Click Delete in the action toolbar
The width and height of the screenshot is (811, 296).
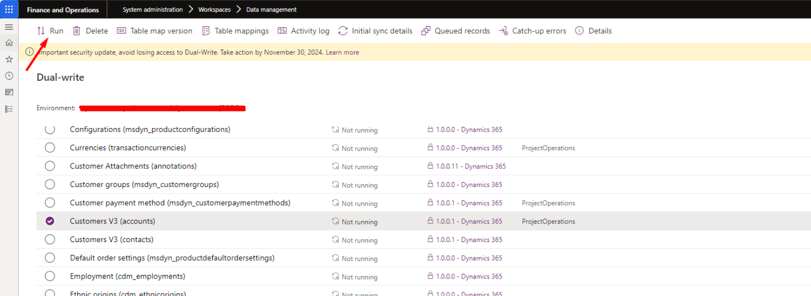coord(90,31)
